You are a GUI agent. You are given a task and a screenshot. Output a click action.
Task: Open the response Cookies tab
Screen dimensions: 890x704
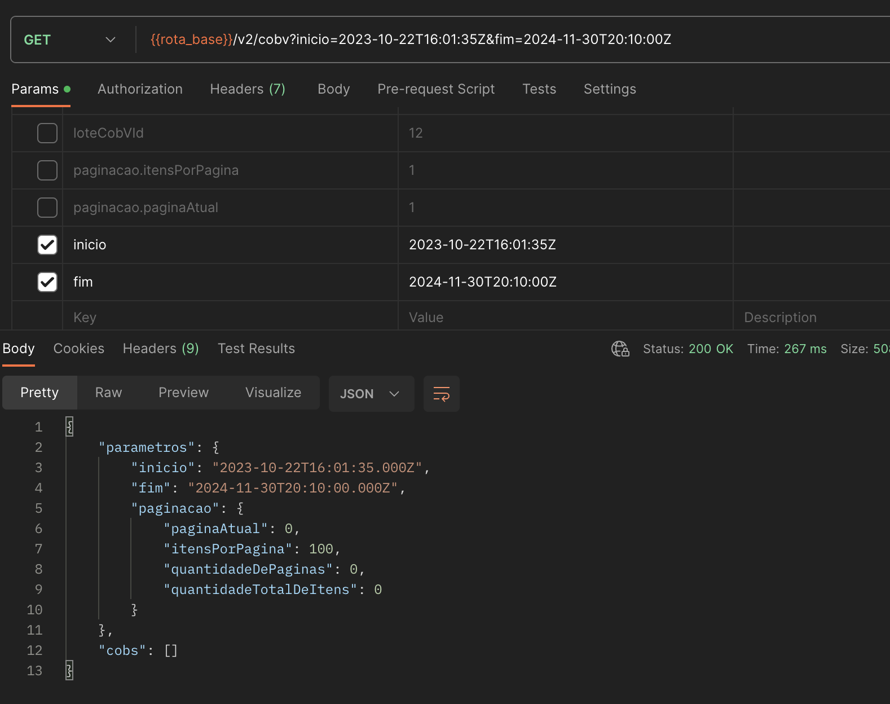coord(79,349)
